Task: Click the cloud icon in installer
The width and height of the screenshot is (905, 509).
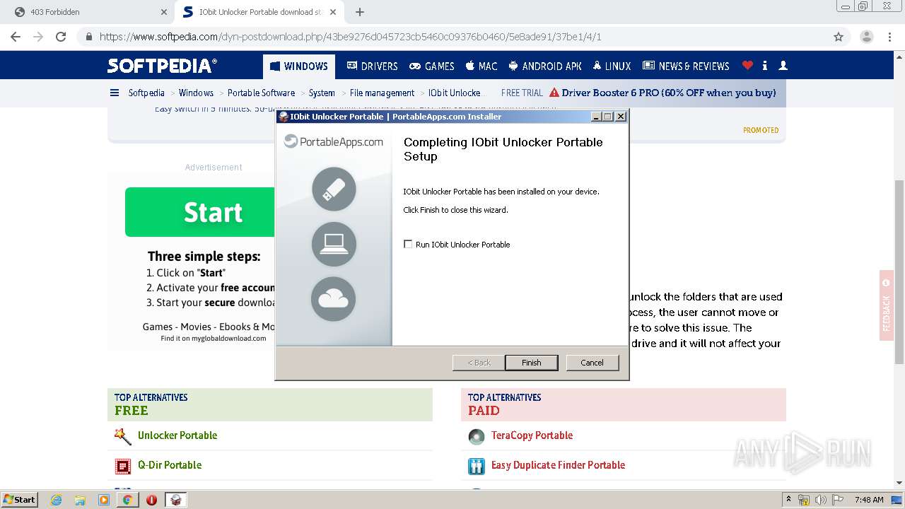Action: (334, 299)
